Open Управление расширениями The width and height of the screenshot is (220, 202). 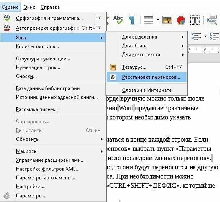tap(53, 160)
